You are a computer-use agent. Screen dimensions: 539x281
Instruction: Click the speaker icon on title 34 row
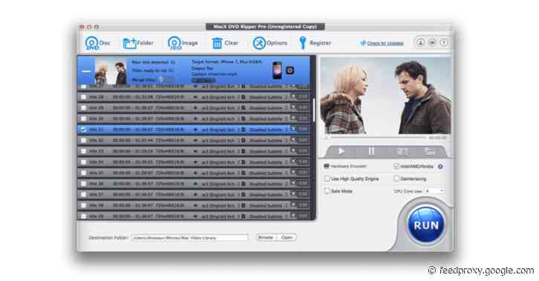(x=196, y=162)
